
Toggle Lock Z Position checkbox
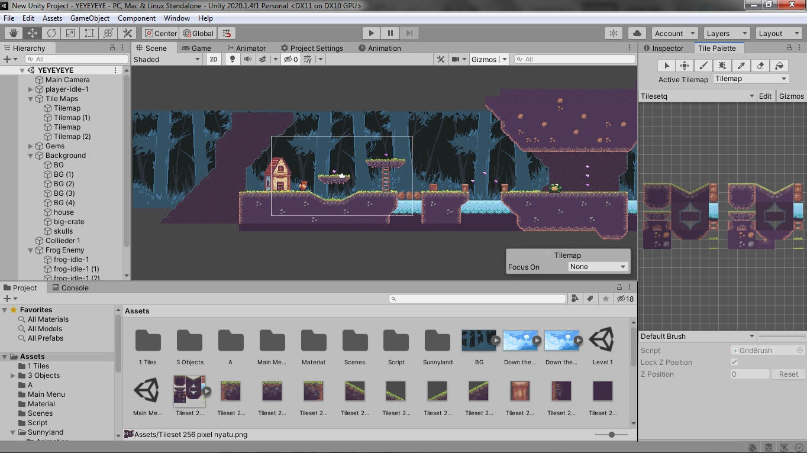734,362
